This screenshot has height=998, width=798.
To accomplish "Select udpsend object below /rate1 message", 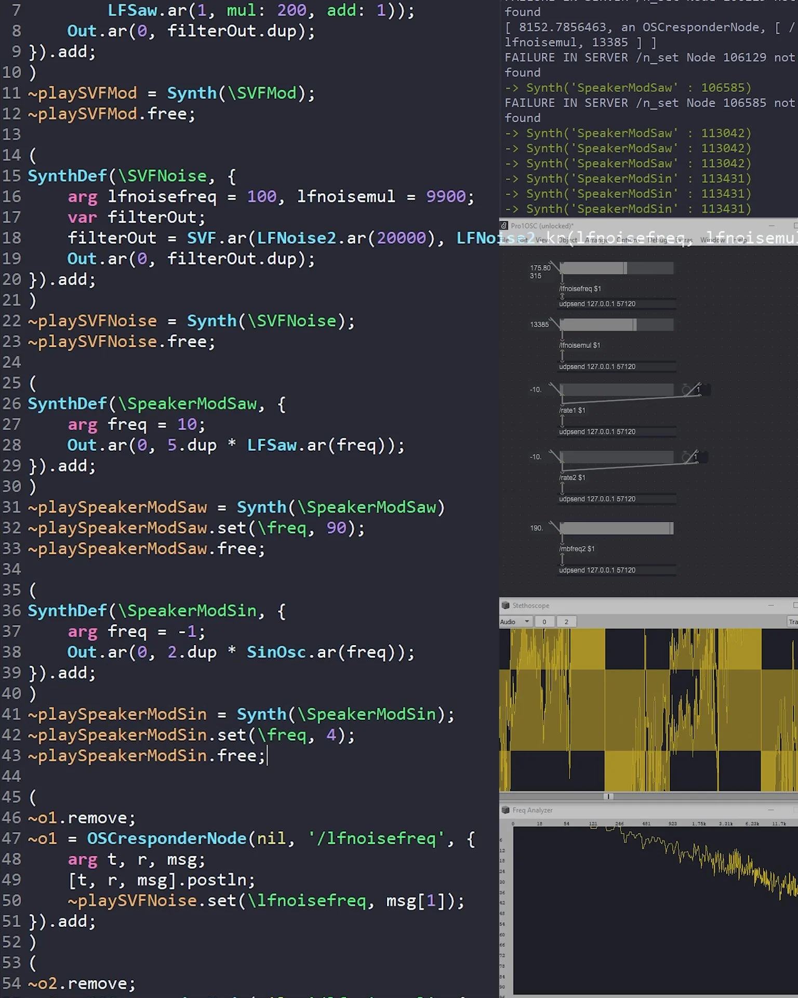I will (x=617, y=432).
